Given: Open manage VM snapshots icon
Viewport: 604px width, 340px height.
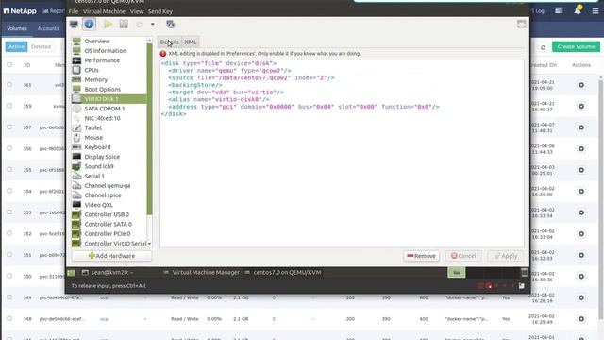Looking at the screenshot, I should tap(170, 25).
